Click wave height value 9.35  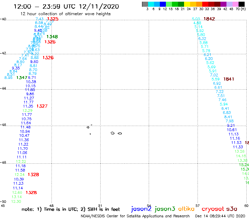point(16,68)
